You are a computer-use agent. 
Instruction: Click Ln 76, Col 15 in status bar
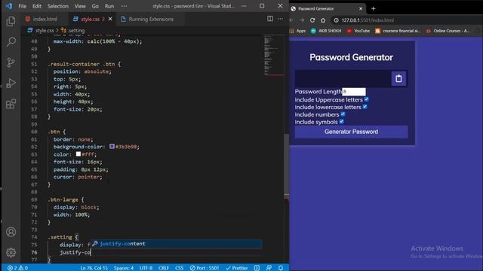(x=94, y=268)
